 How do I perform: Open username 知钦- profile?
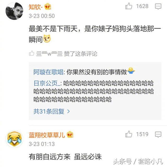tap(36, 7)
